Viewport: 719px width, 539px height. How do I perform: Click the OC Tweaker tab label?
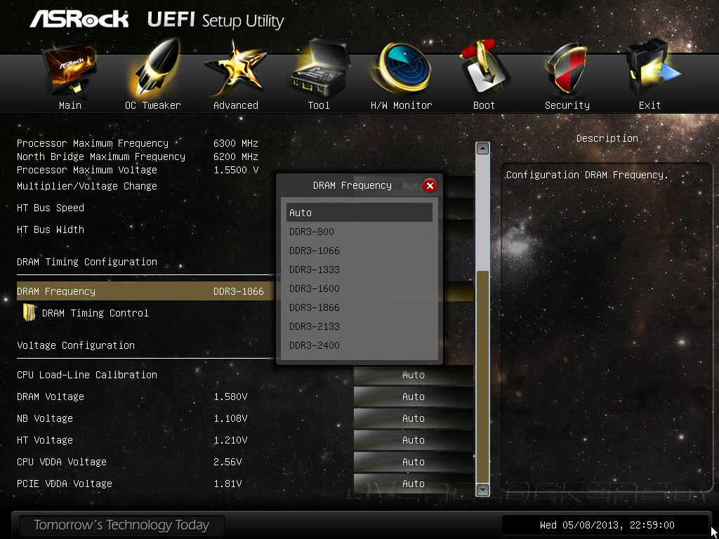click(152, 105)
